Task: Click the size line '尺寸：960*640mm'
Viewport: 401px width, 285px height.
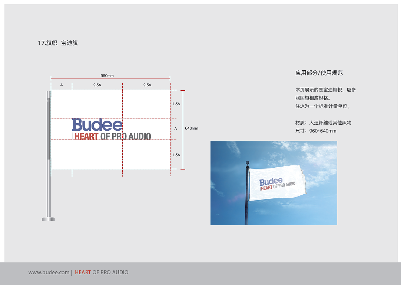Action: [x=316, y=131]
